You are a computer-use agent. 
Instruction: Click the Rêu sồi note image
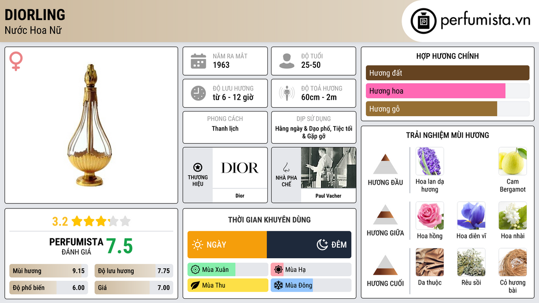[x=471, y=262]
